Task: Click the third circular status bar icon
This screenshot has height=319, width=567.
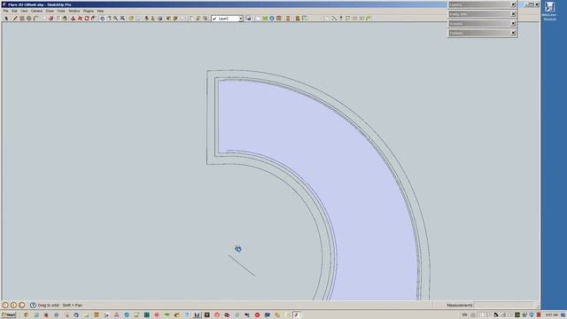Action: click(21, 305)
